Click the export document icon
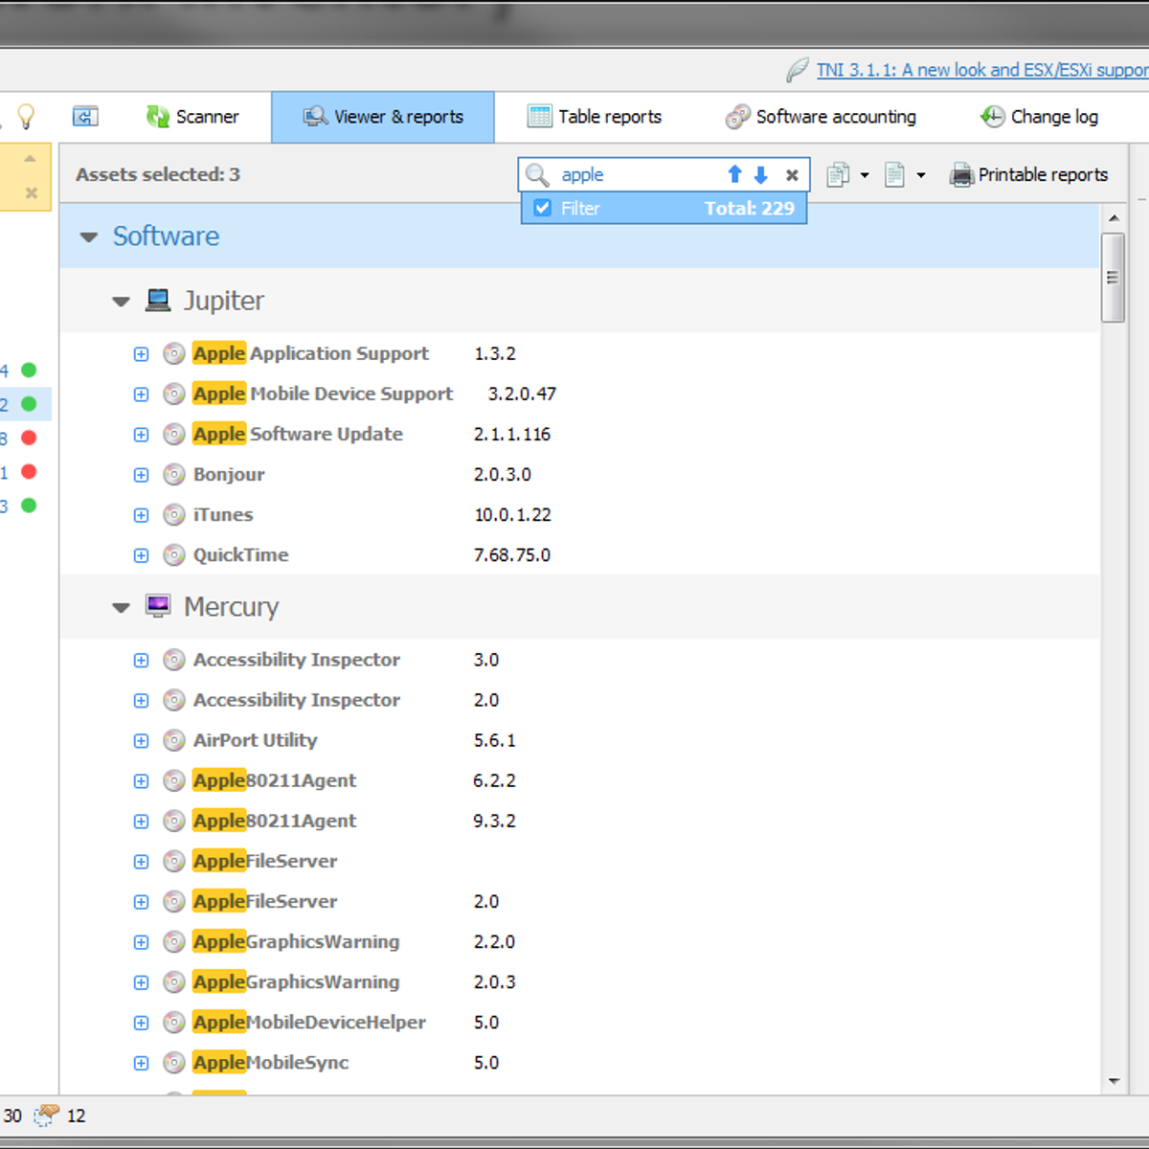Screen dimensions: 1149x1149 click(x=894, y=174)
